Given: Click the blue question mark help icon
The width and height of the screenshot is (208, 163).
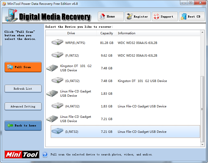Looking at the screenshot, I should click(x=45, y=155).
